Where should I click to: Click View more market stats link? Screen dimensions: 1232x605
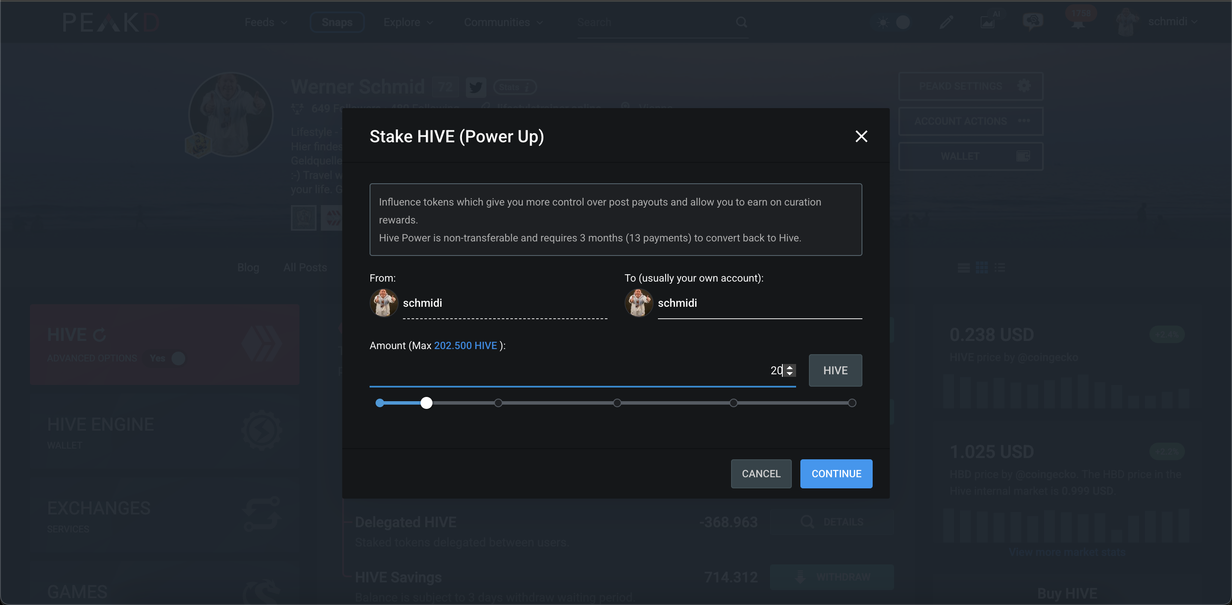(x=1067, y=552)
